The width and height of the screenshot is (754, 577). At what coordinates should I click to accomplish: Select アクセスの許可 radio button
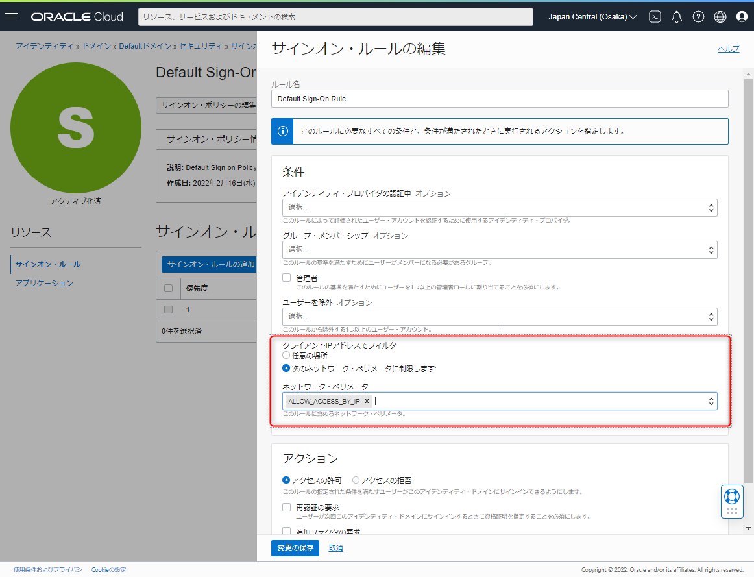tap(286, 480)
